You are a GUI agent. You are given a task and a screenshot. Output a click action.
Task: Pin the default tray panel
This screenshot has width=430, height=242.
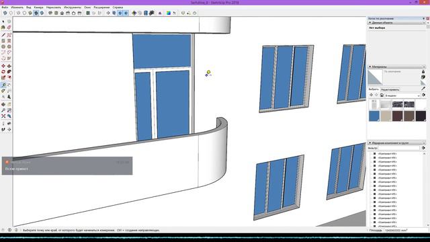pyautogui.click(x=424, y=18)
